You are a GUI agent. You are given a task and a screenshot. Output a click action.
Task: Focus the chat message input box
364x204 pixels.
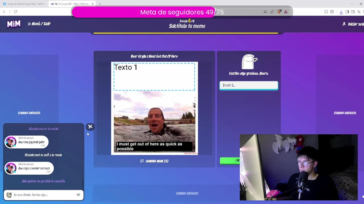44,195
